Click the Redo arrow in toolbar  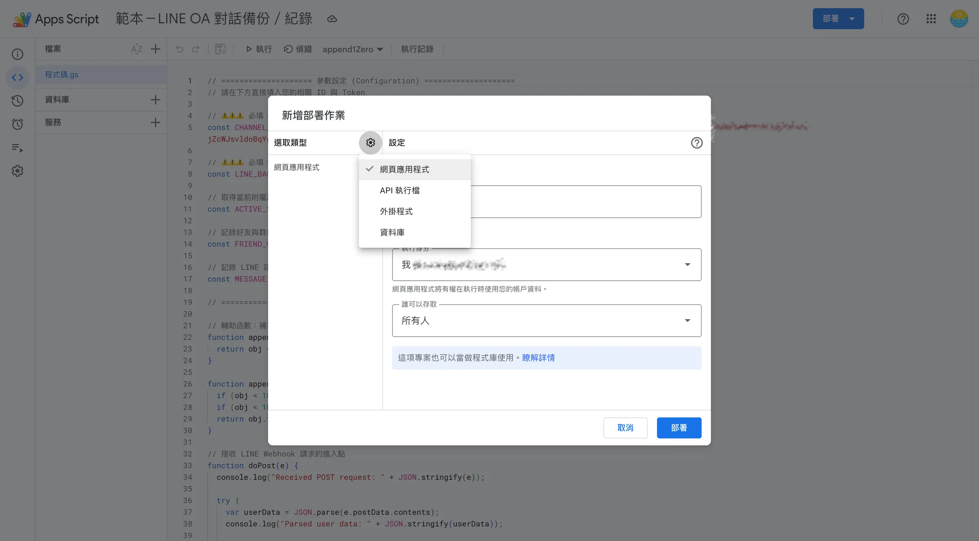[x=196, y=49]
